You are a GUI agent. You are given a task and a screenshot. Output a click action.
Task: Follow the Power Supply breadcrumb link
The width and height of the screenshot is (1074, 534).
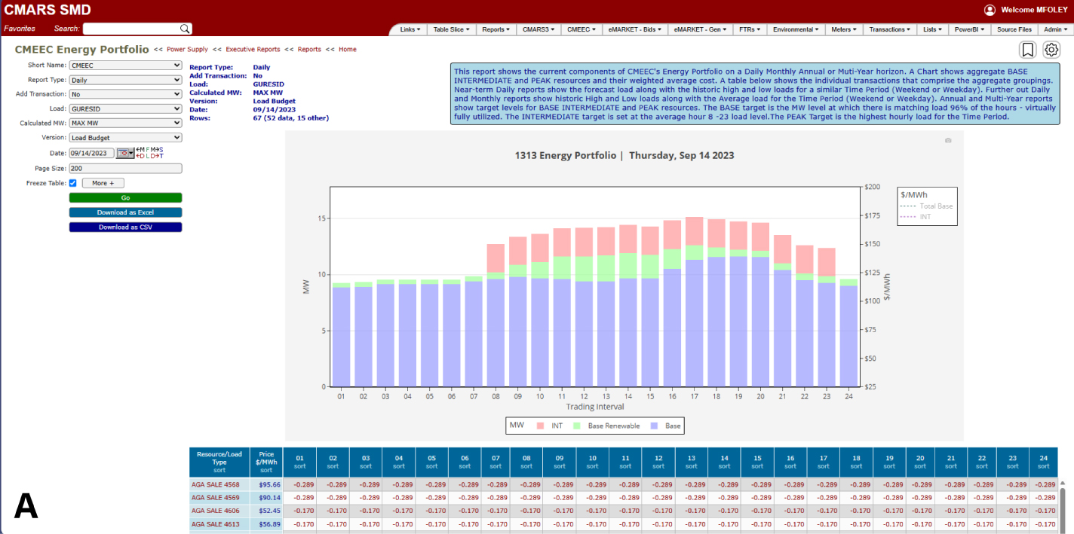pyautogui.click(x=187, y=49)
